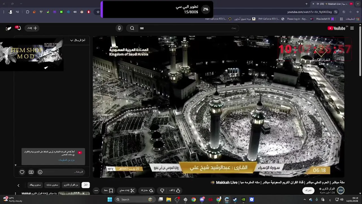The width and height of the screenshot is (362, 204).
Task: Open the live chat heart reaction button
Action: [22, 172]
